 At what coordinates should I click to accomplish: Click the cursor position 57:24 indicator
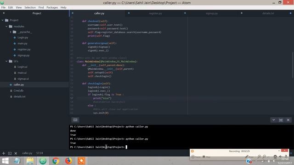[x=40, y=153]
